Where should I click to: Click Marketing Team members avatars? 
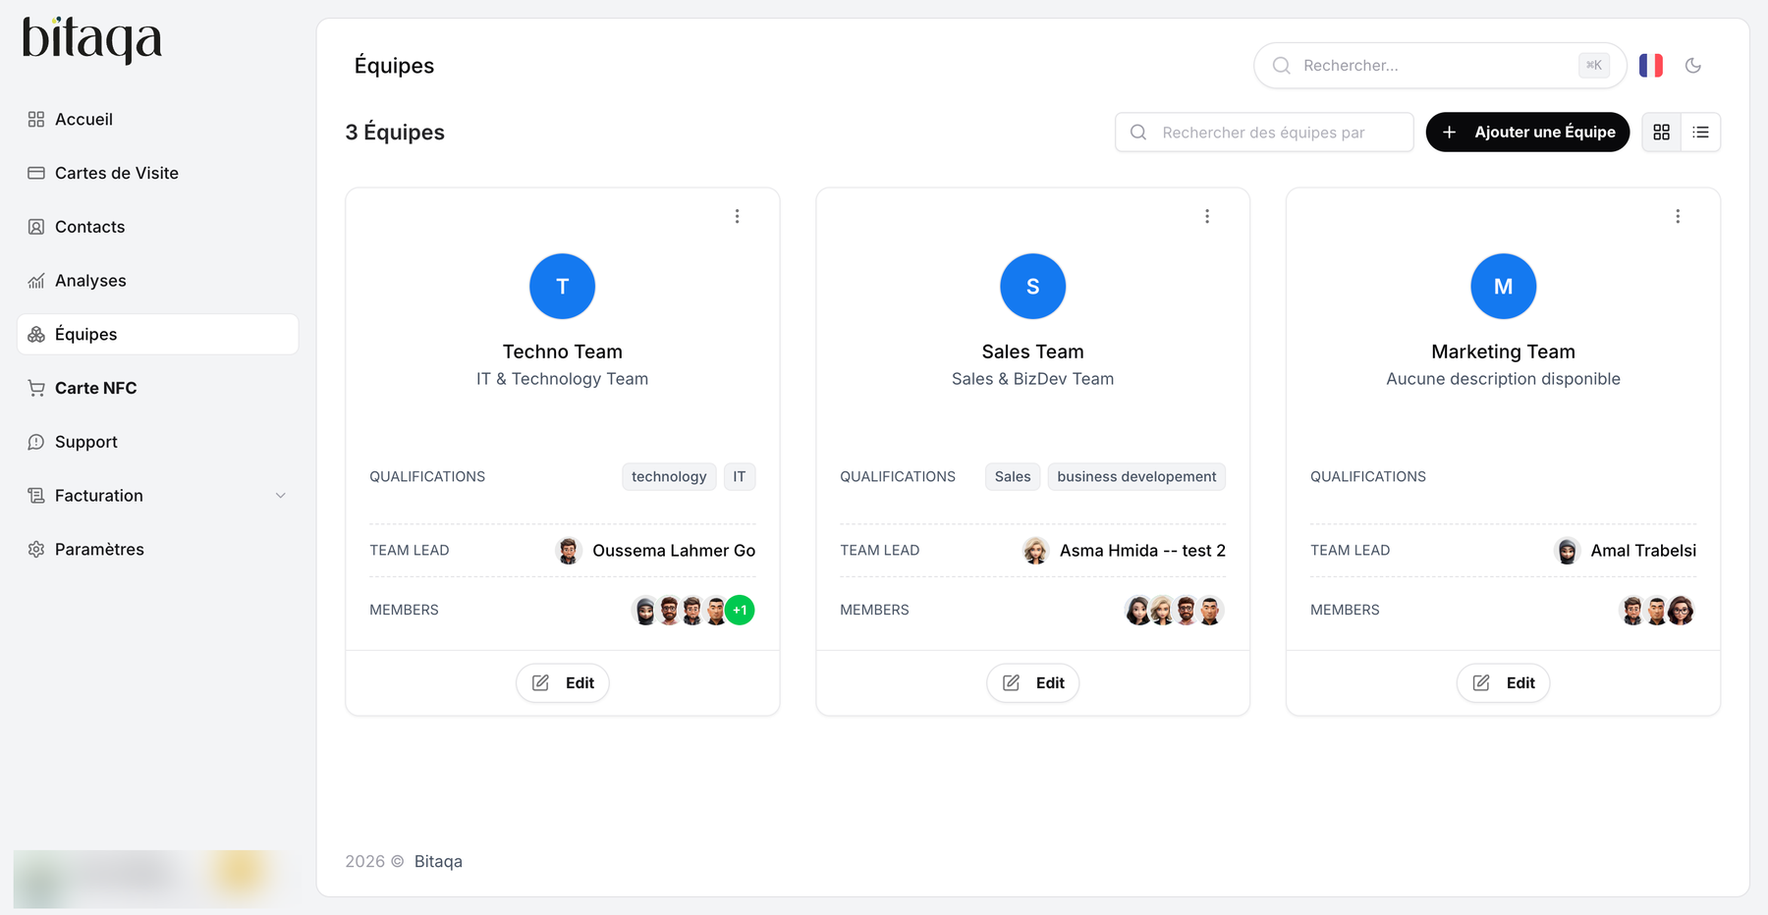[x=1657, y=611]
